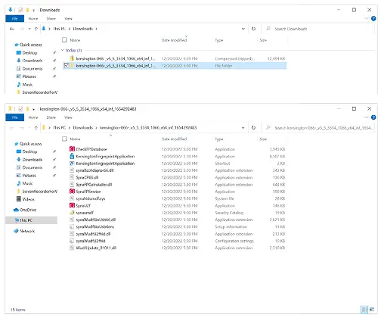Click the compressed zipped kensington file icon
Image resolution: width=381 pixels, height=318 pixels.
tap(72, 58)
